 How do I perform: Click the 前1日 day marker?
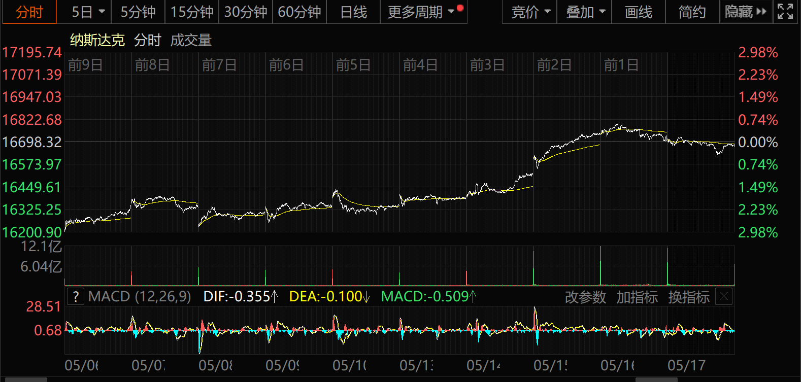pos(621,65)
